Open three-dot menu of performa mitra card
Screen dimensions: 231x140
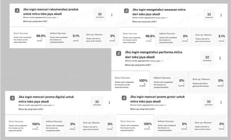(x=220, y=58)
